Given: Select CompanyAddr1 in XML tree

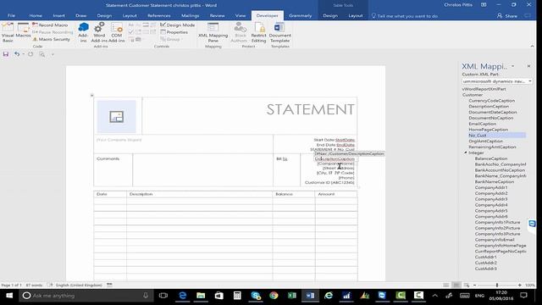Looking at the screenshot, I should (x=491, y=187).
